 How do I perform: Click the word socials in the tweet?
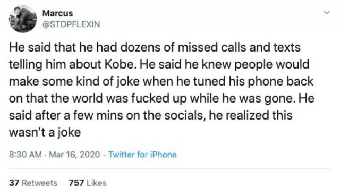[184, 115]
